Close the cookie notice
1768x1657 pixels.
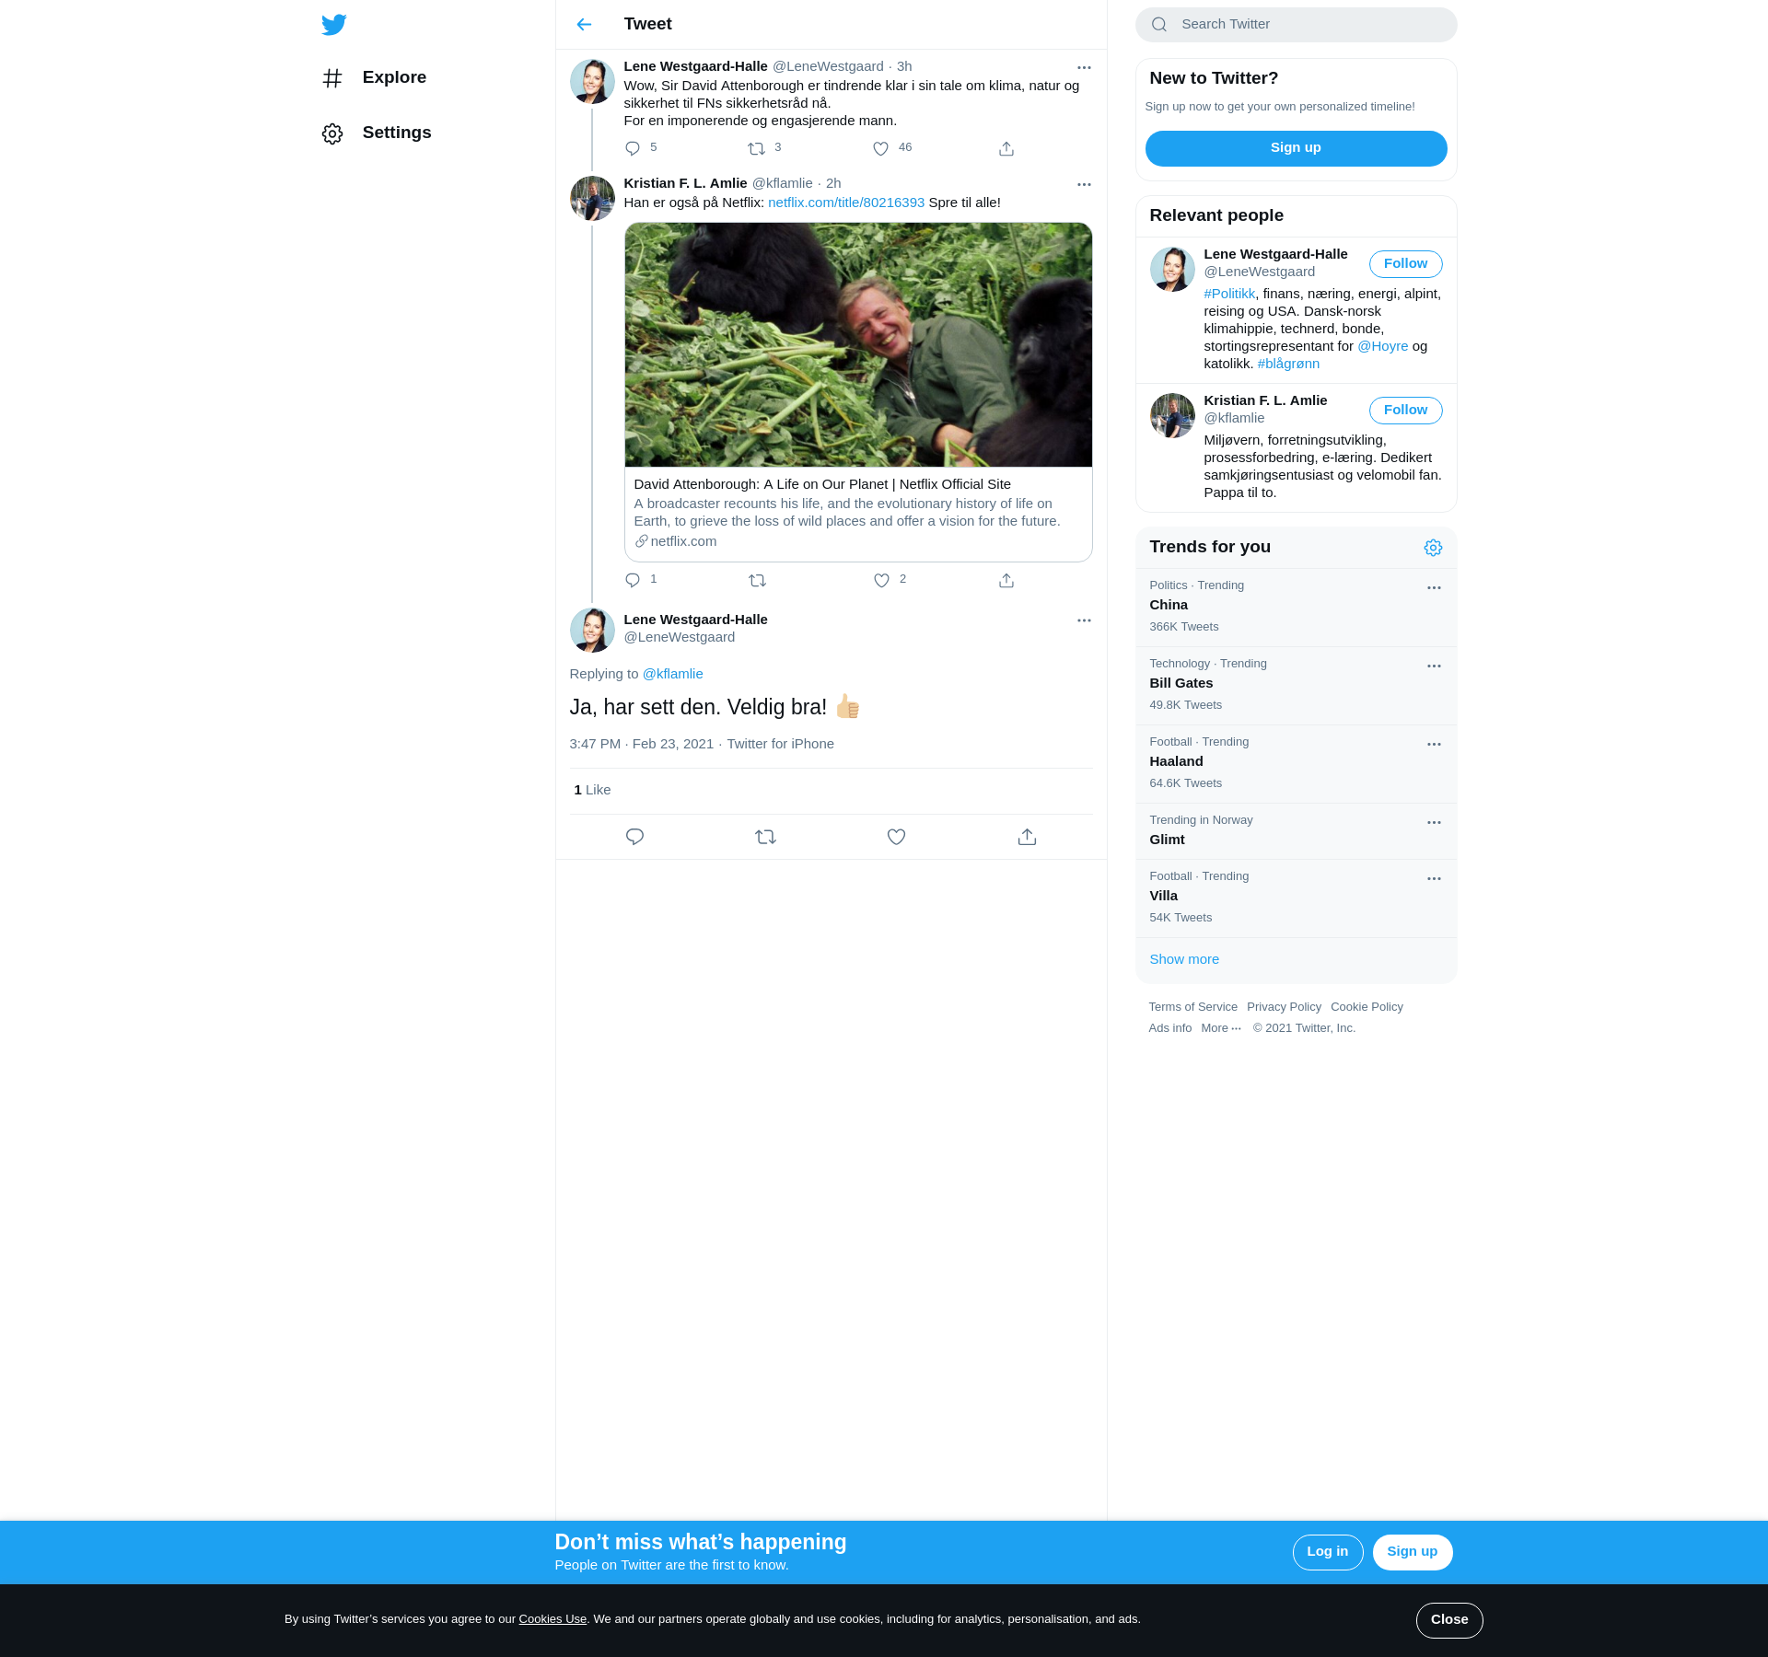click(1448, 1620)
